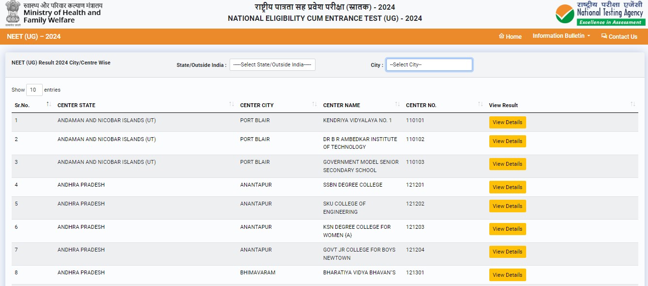Click the show entries count field
Screen dimensions: 648x286
point(34,90)
